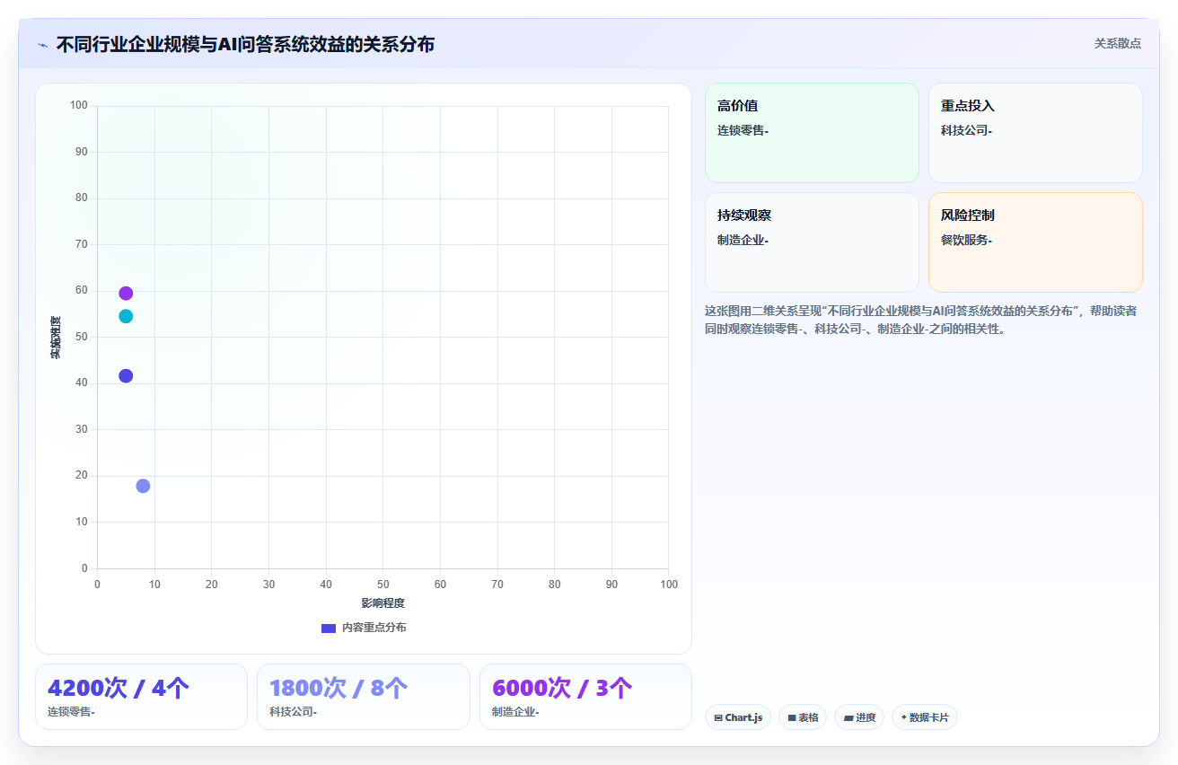Click the cyan scatter point near 55

click(x=126, y=316)
